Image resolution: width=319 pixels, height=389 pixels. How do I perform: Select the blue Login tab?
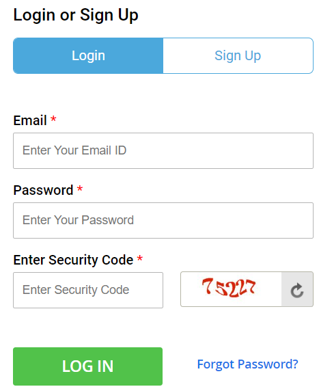coord(88,55)
